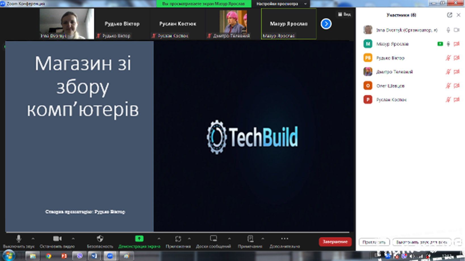Open more options button in participants footer
The width and height of the screenshot is (465, 261).
458,242
